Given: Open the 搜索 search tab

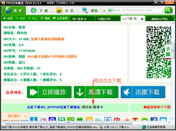Looking at the screenshot, I should pos(90,11).
